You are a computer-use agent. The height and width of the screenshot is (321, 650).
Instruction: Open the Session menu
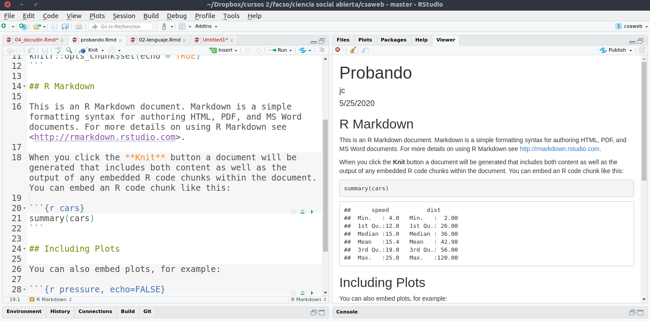click(x=124, y=16)
